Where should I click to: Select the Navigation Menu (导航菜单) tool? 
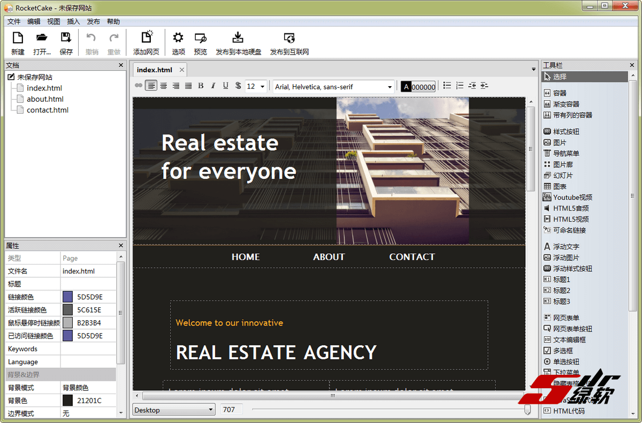(565, 153)
